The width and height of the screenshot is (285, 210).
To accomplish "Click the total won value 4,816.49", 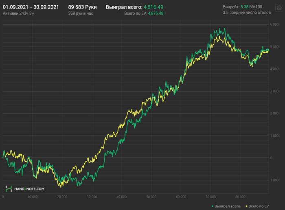I will point(153,7).
